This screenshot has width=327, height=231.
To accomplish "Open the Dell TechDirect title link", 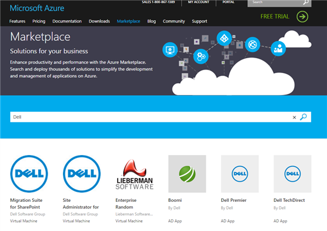I will 290,200.
